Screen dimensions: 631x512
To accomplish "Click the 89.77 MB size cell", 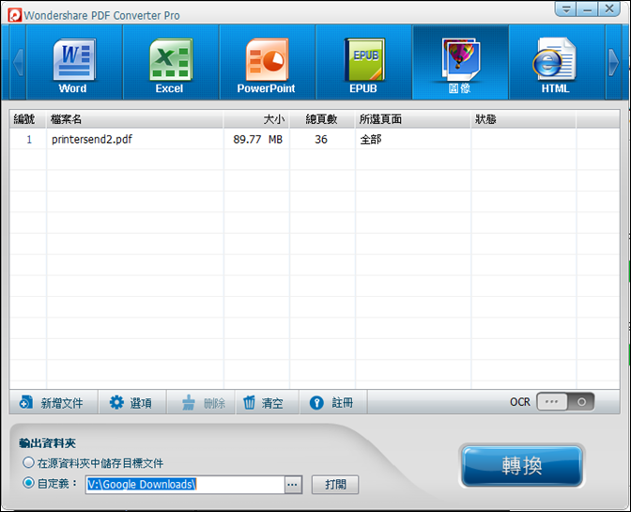I will click(257, 139).
